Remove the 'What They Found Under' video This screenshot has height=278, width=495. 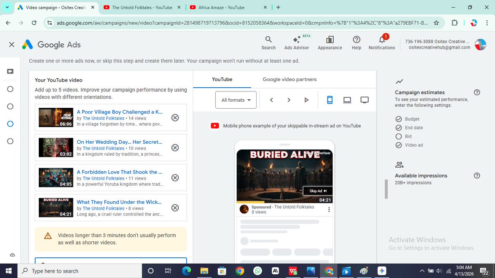(175, 208)
